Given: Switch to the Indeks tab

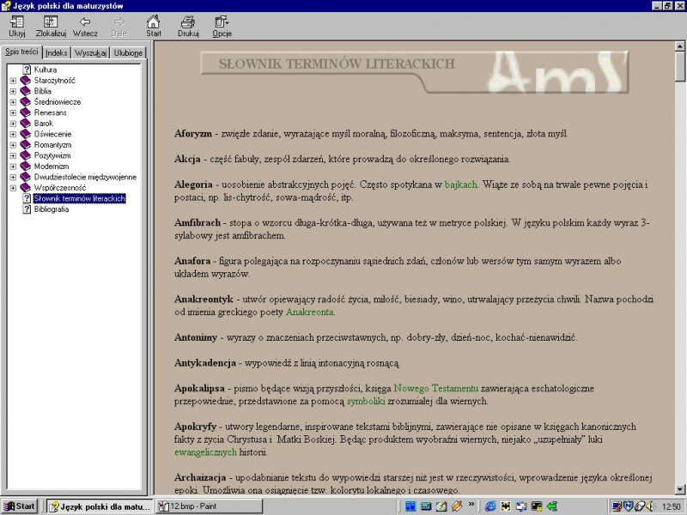Looking at the screenshot, I should (57, 53).
